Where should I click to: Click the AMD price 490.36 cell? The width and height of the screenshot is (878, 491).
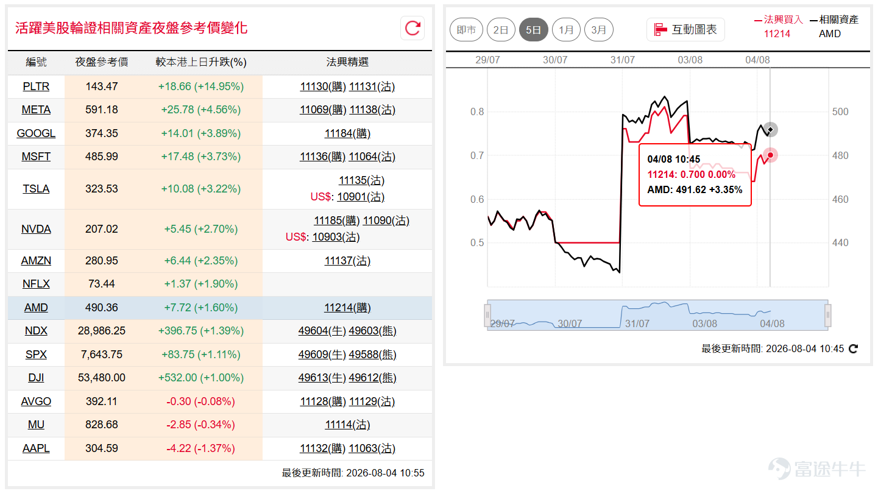coord(102,308)
